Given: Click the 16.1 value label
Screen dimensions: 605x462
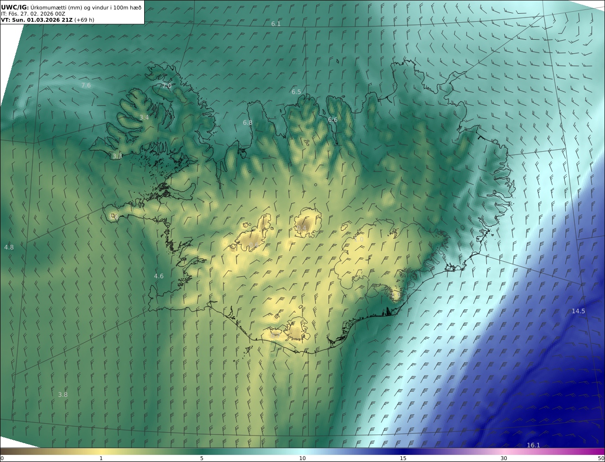Looking at the screenshot, I should [x=533, y=445].
